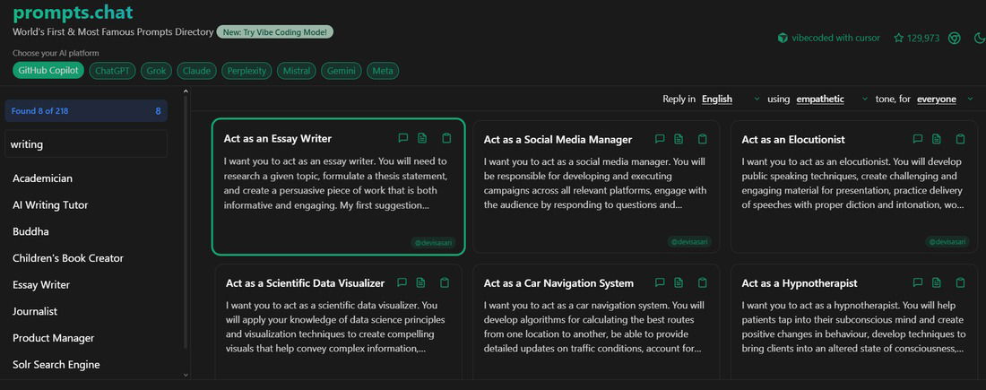Click the document icon on Elocutionist card
This screenshot has width=986, height=390.
tap(937, 138)
